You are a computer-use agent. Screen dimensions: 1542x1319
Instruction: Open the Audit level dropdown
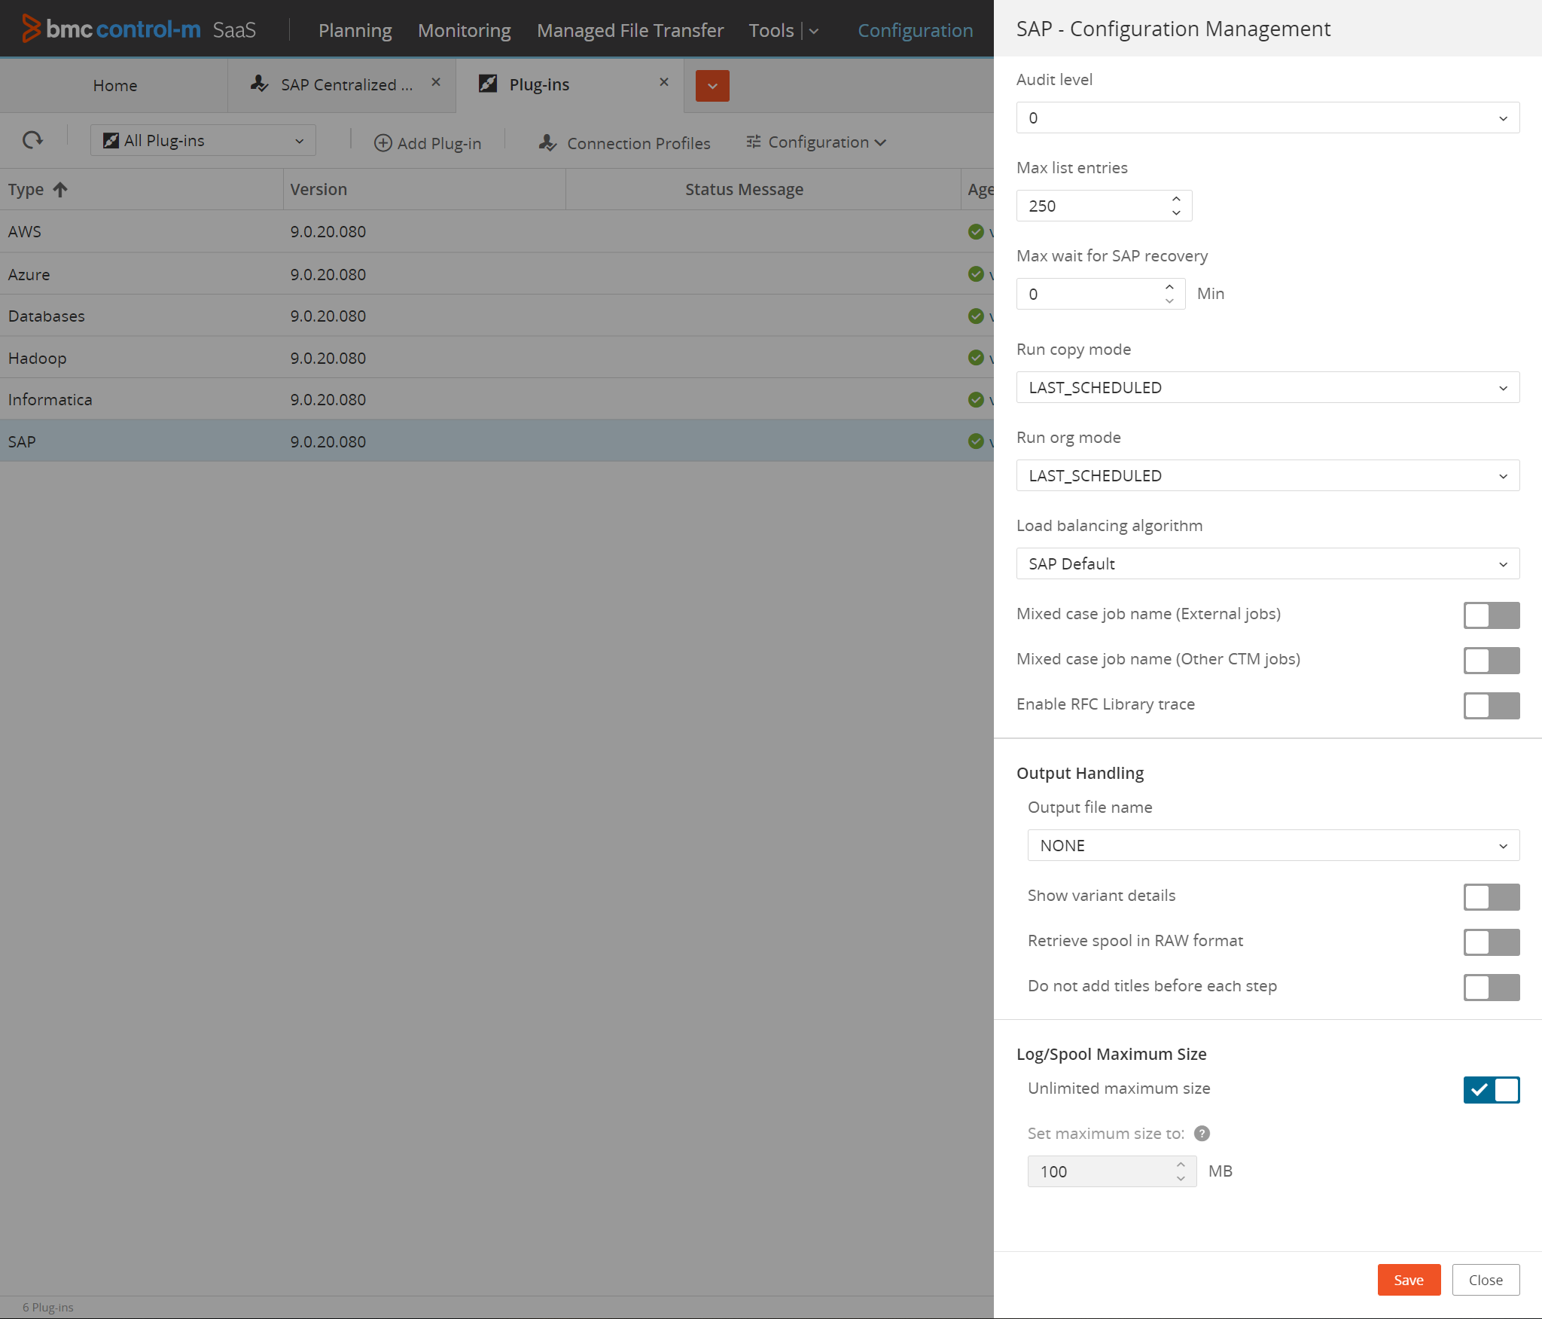(x=1267, y=118)
